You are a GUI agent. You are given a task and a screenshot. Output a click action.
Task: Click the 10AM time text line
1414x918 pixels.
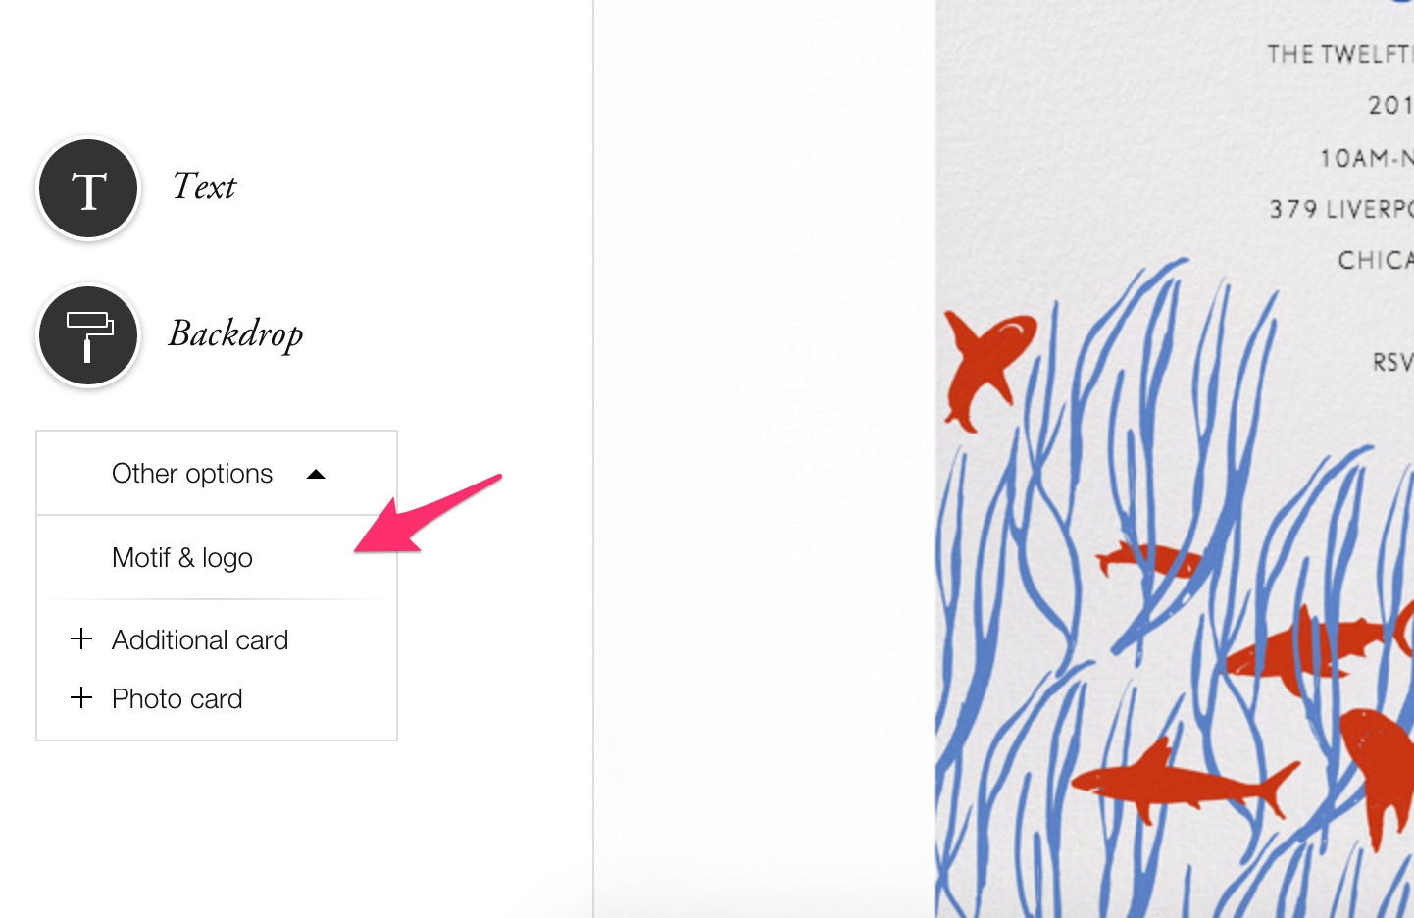[1366, 158]
